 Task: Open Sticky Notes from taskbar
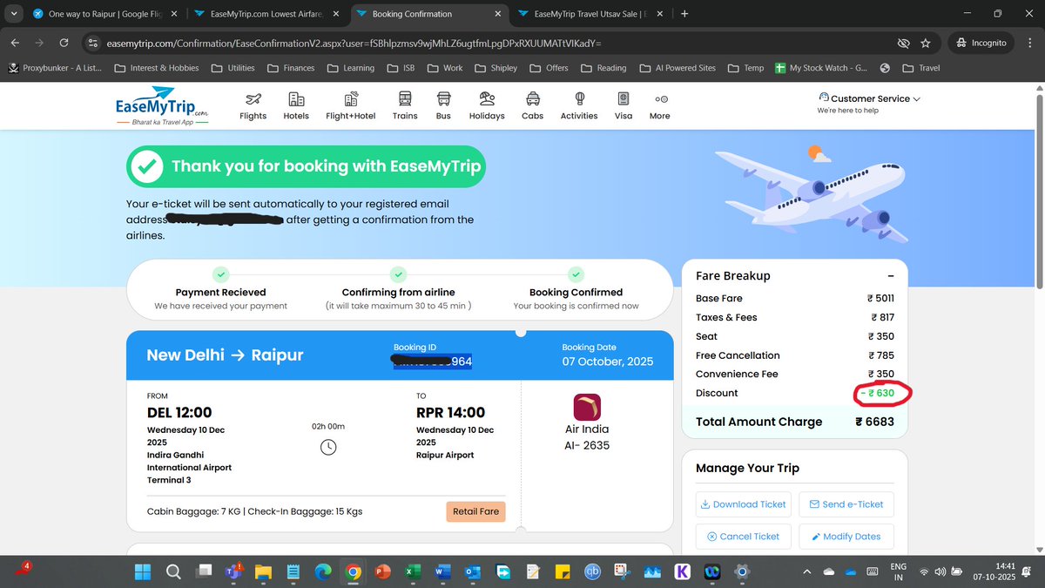563,571
